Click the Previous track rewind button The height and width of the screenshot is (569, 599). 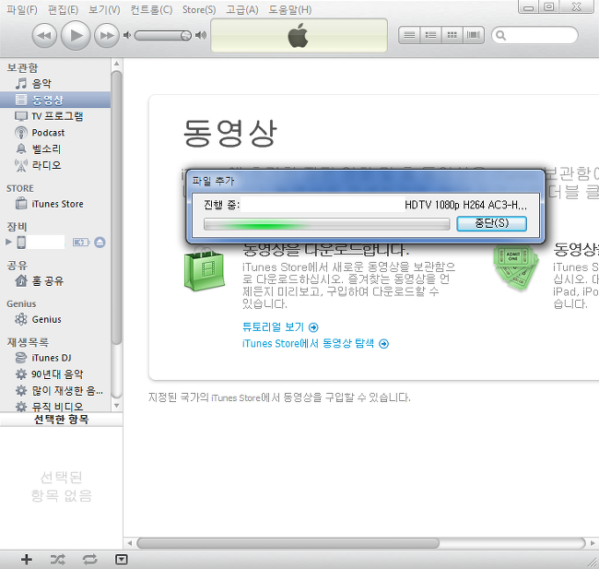click(x=44, y=36)
